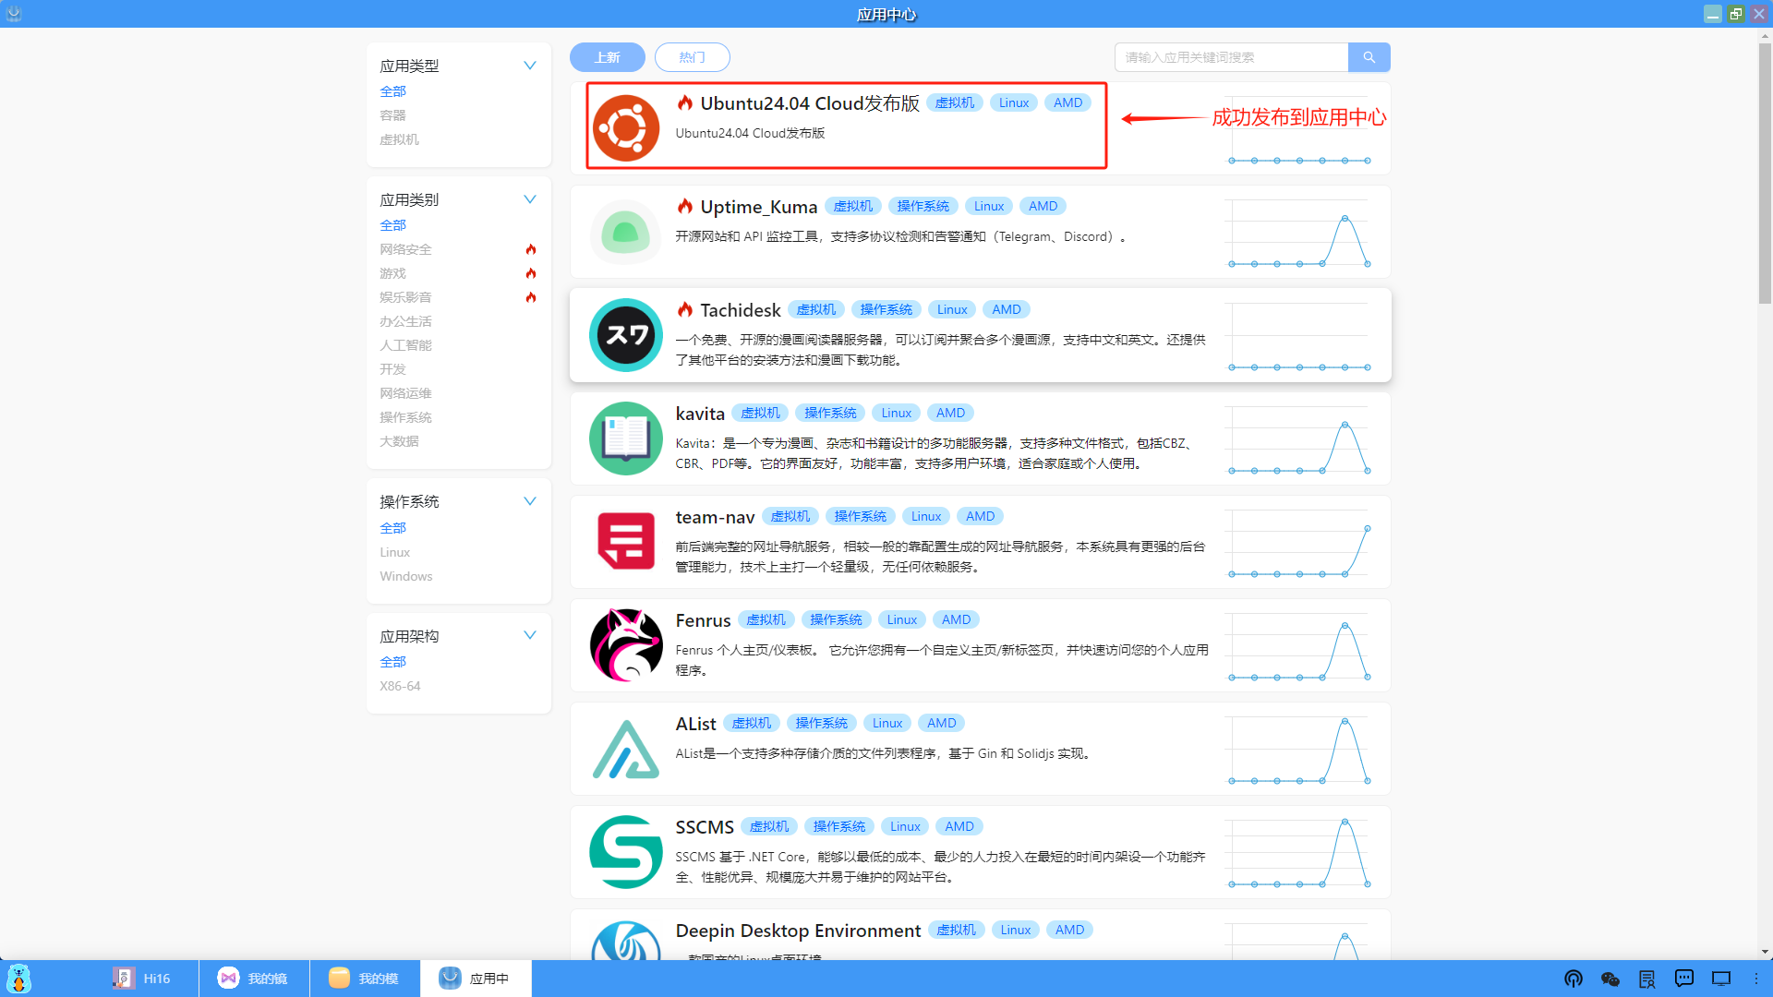Click the SSCMS green S logo
Image resolution: width=1773 pixels, height=997 pixels.
625,852
